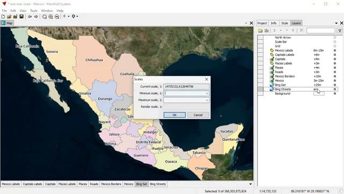Click the Capitals Labels layer icon
Screen dimensions: 344x194
[x=272, y=54]
